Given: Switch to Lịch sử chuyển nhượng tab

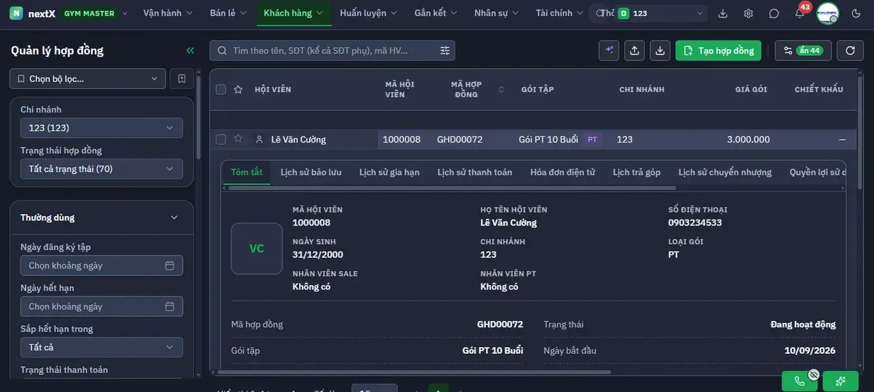Looking at the screenshot, I should click(725, 172).
